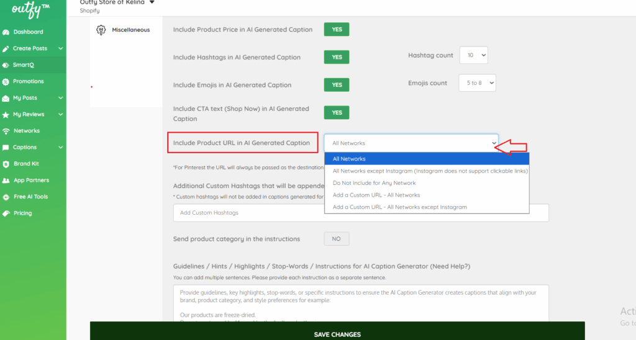The image size is (636, 340).
Task: Click the Add Custom Hashtags input field
Action: (x=360, y=213)
